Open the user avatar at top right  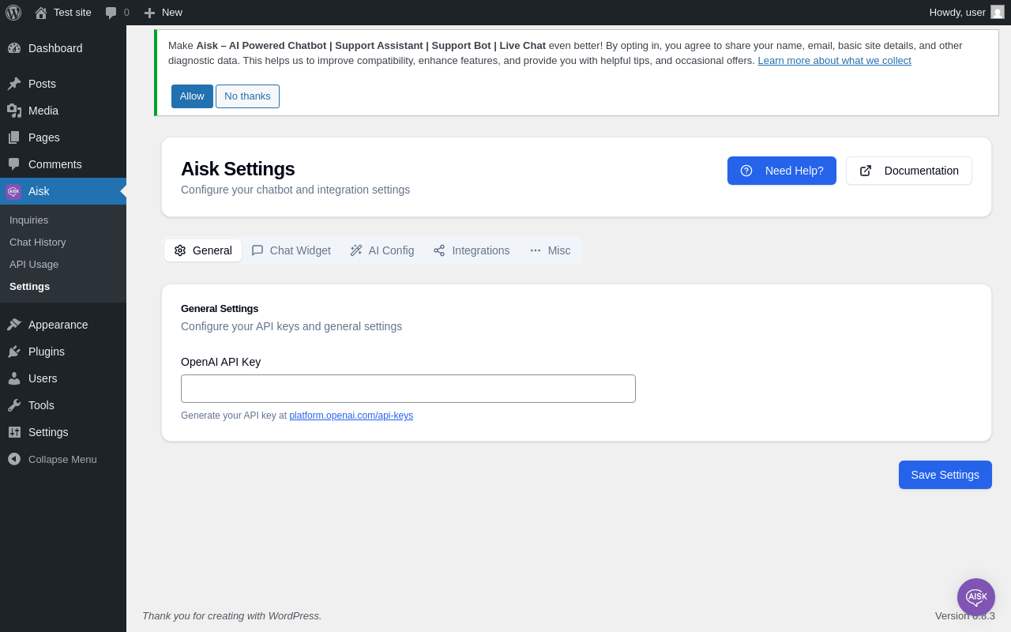click(x=998, y=12)
